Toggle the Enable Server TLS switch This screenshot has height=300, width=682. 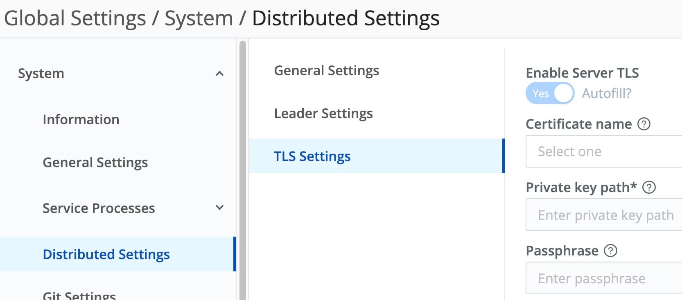pos(550,94)
